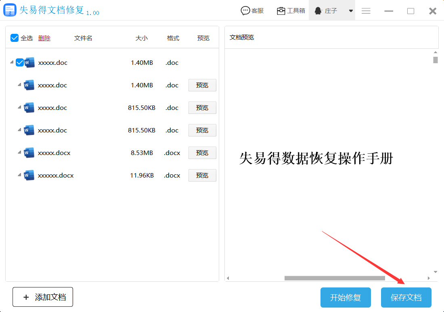Expand the 8.53MB docx row triangle
The height and width of the screenshot is (312, 444).
tap(19, 153)
